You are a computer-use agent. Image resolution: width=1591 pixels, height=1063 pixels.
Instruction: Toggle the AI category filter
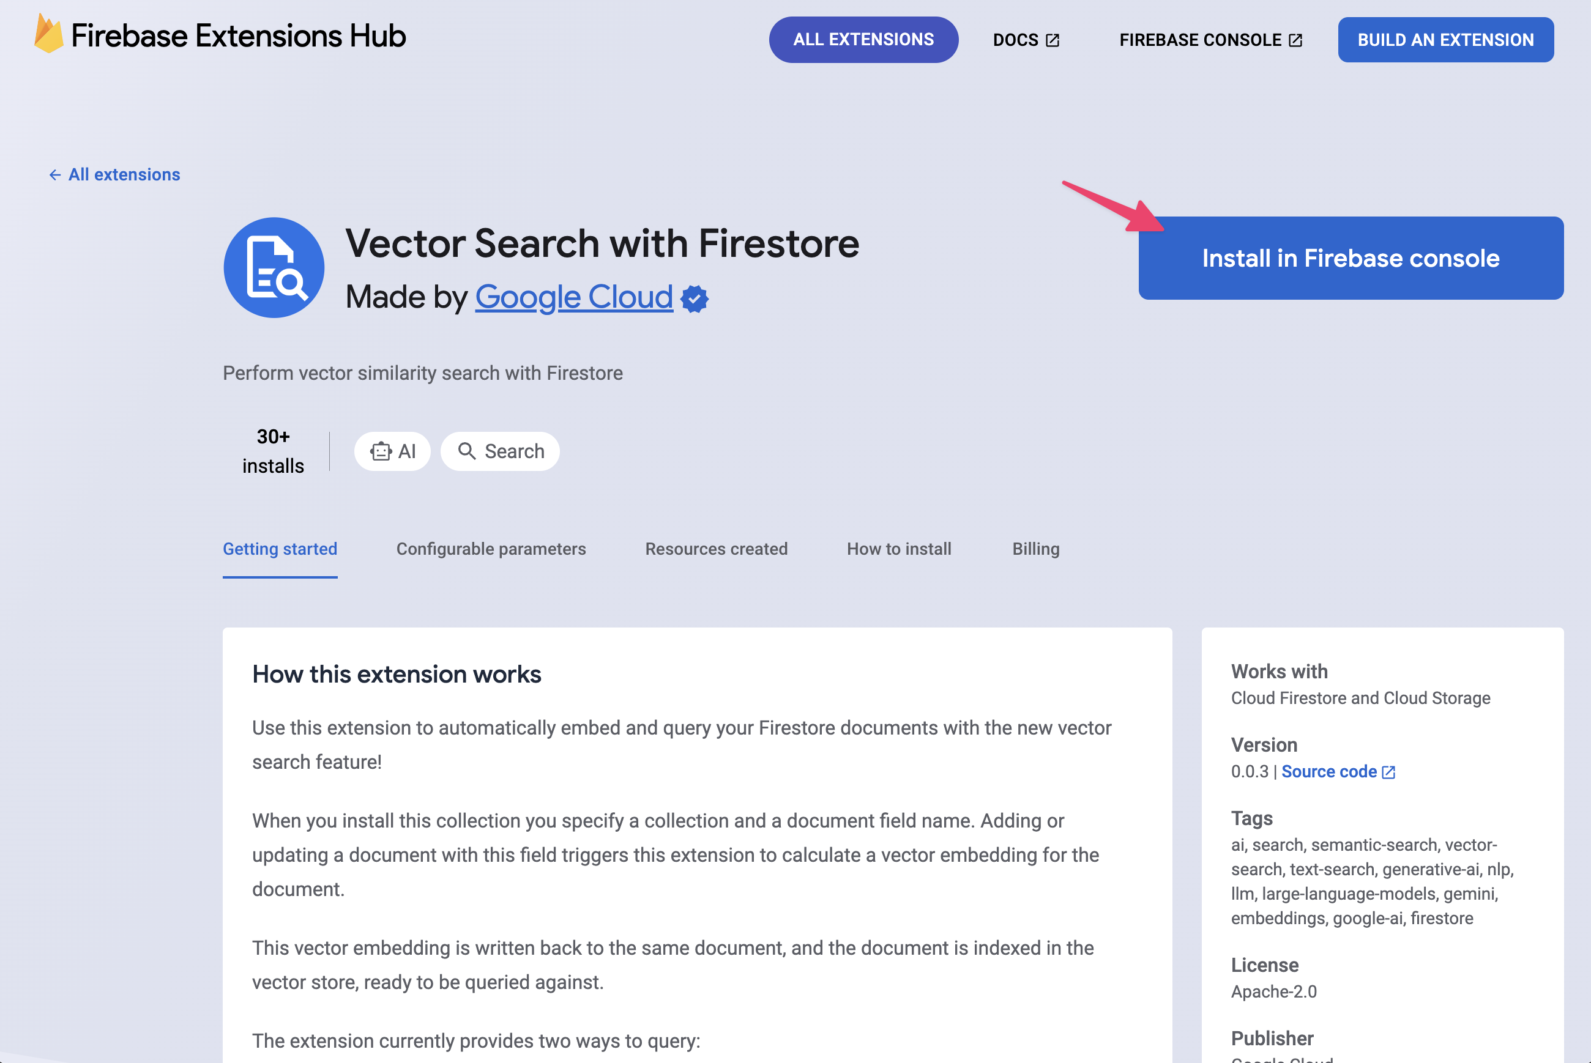[x=392, y=451]
